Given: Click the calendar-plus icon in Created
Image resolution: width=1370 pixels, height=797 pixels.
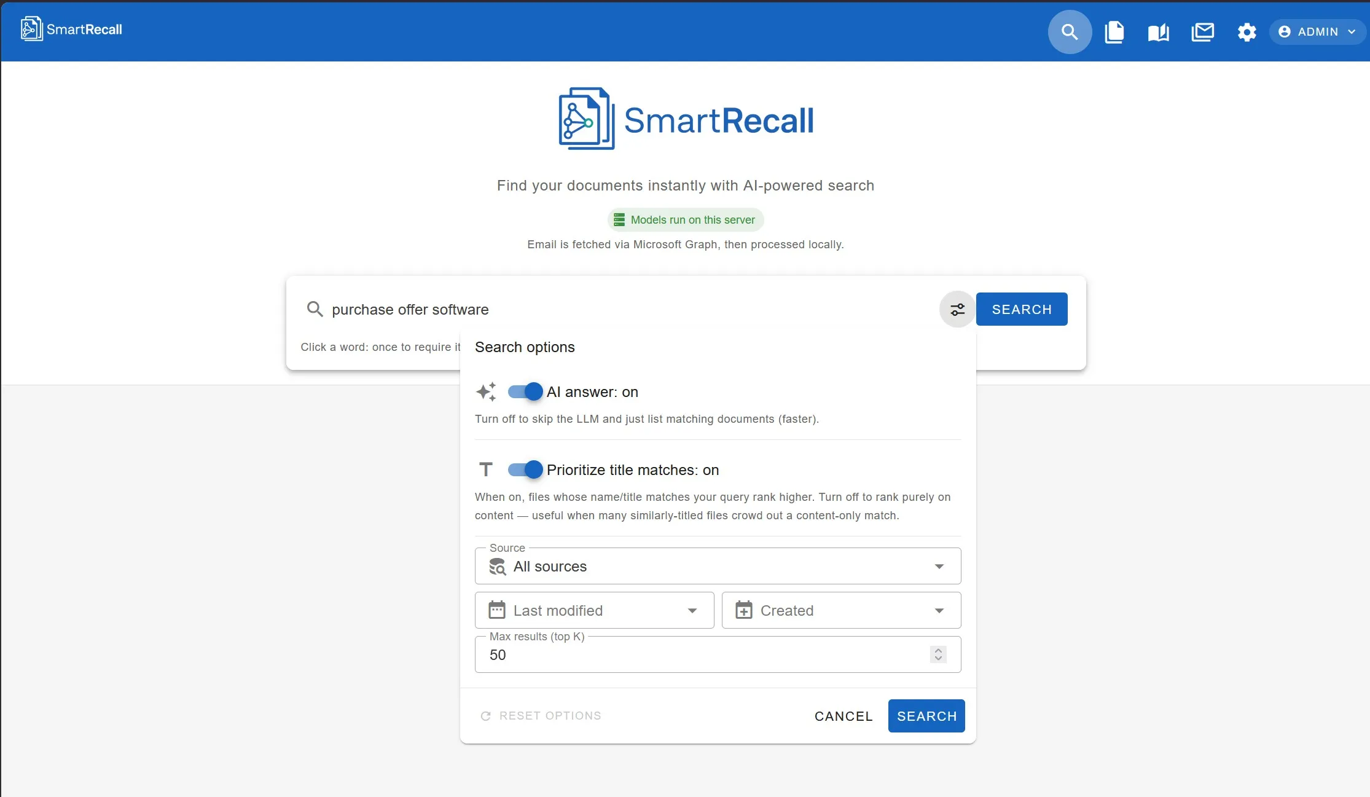Looking at the screenshot, I should (743, 610).
